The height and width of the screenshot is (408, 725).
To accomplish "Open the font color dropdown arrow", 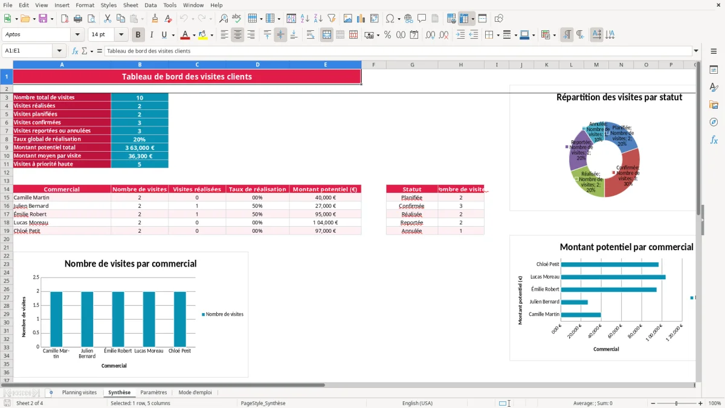I will click(x=193, y=35).
